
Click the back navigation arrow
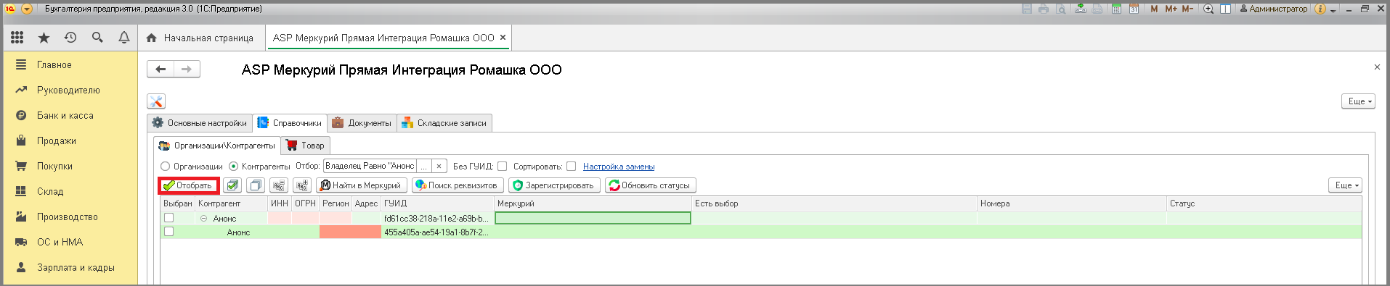(x=160, y=70)
